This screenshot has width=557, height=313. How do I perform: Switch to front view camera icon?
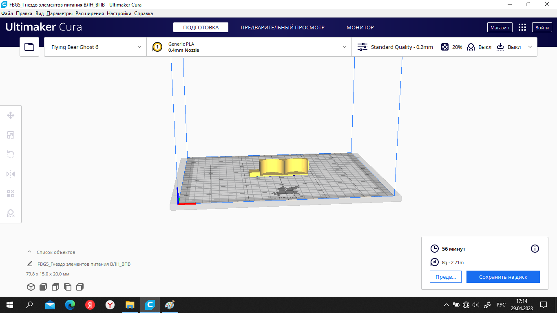point(43,287)
